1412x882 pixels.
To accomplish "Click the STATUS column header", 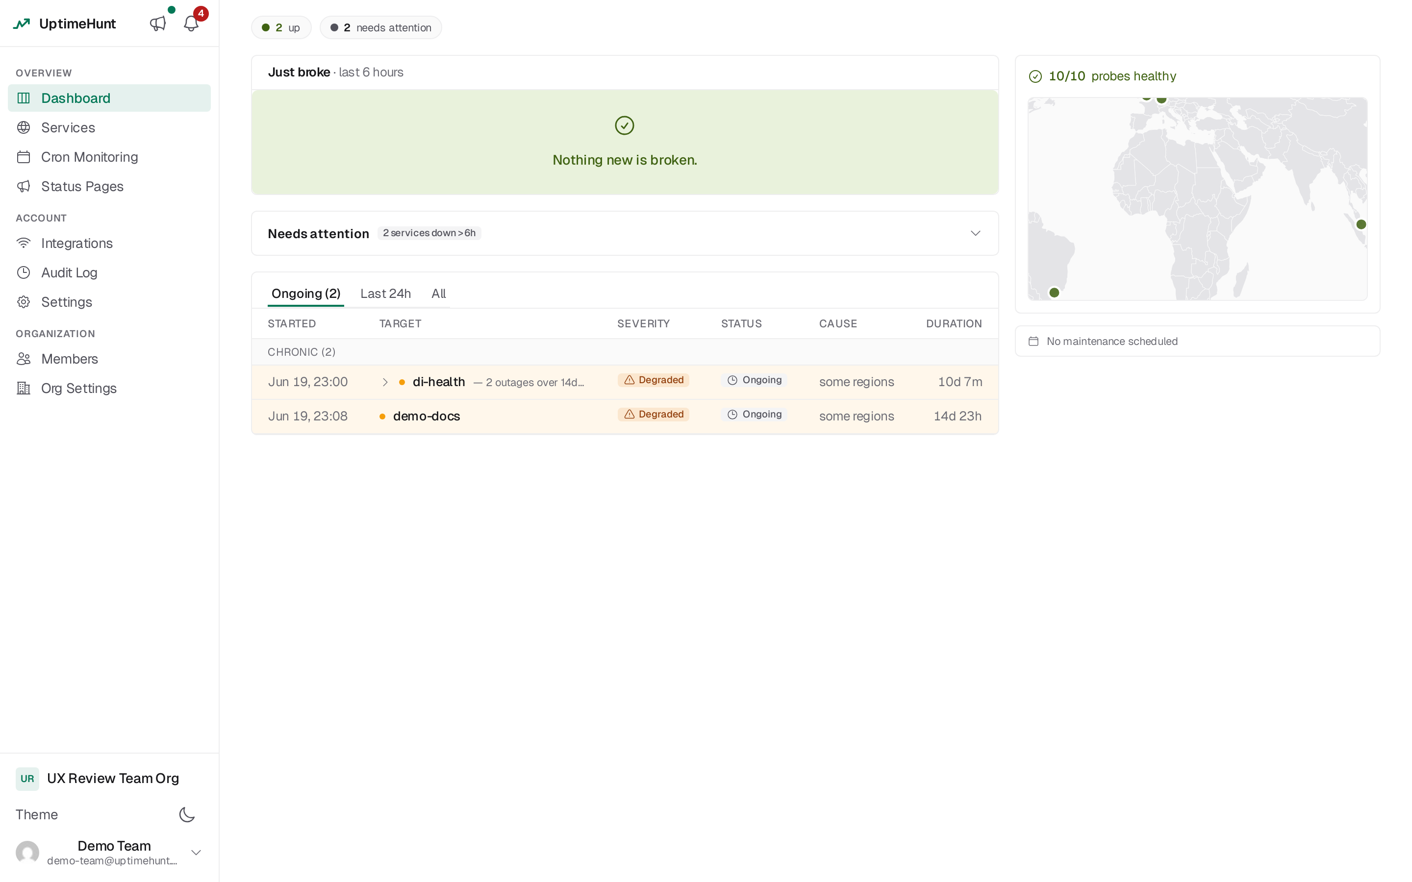I will pos(741,324).
